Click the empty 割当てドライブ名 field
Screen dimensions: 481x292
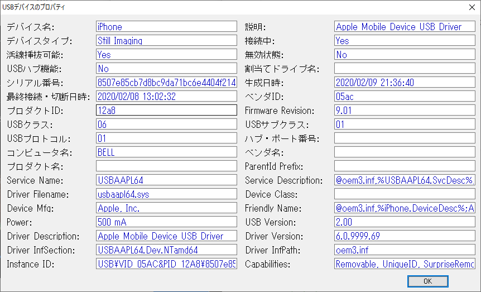(x=405, y=68)
